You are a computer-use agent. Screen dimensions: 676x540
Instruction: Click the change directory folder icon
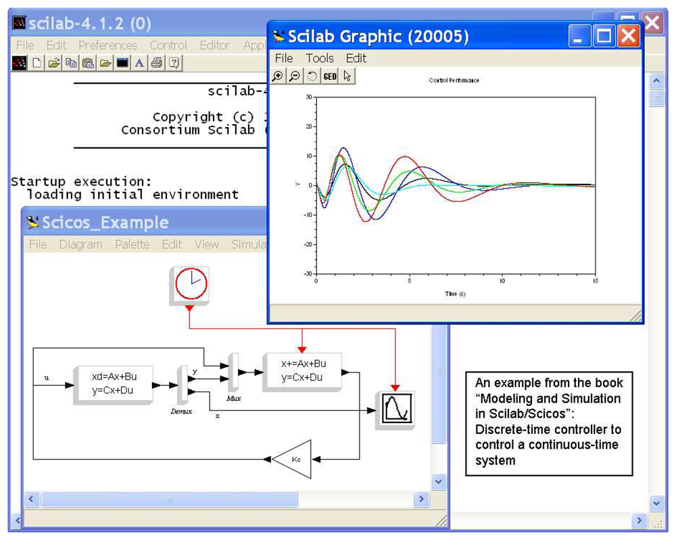105,63
